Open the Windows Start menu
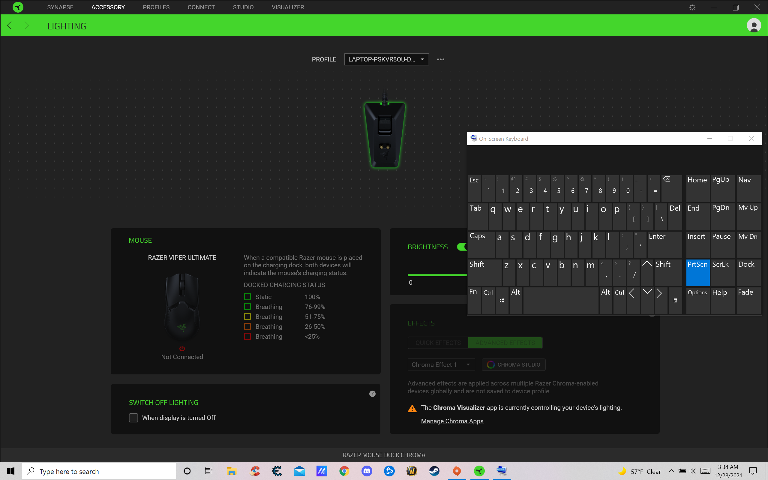 (11, 471)
